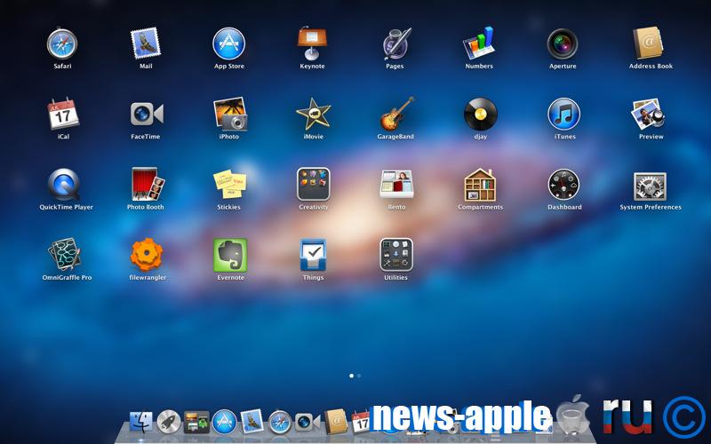Open the Creativity folder
The width and height of the screenshot is (711, 444).
314,184
